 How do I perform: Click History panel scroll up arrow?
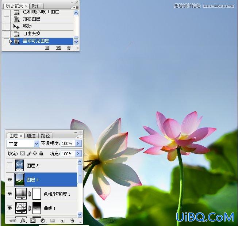point(76,13)
